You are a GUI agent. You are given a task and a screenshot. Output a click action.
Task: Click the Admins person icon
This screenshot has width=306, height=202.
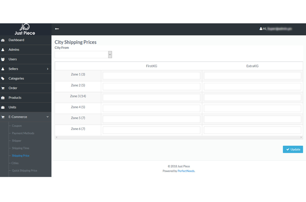point(3,50)
